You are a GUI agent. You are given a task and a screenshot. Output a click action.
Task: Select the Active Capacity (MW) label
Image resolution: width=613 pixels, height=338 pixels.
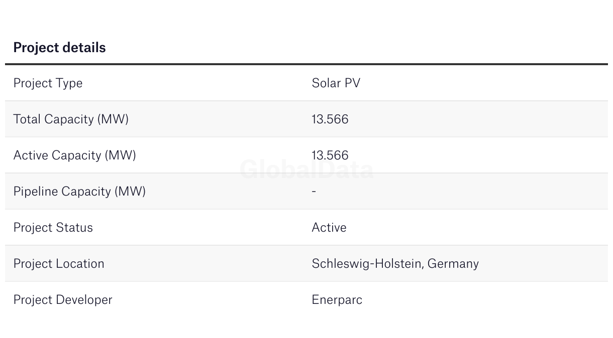[74, 155]
